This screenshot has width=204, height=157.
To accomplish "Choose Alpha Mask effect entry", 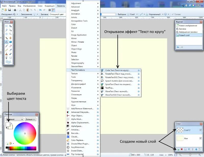I will [x=83, y=119].
